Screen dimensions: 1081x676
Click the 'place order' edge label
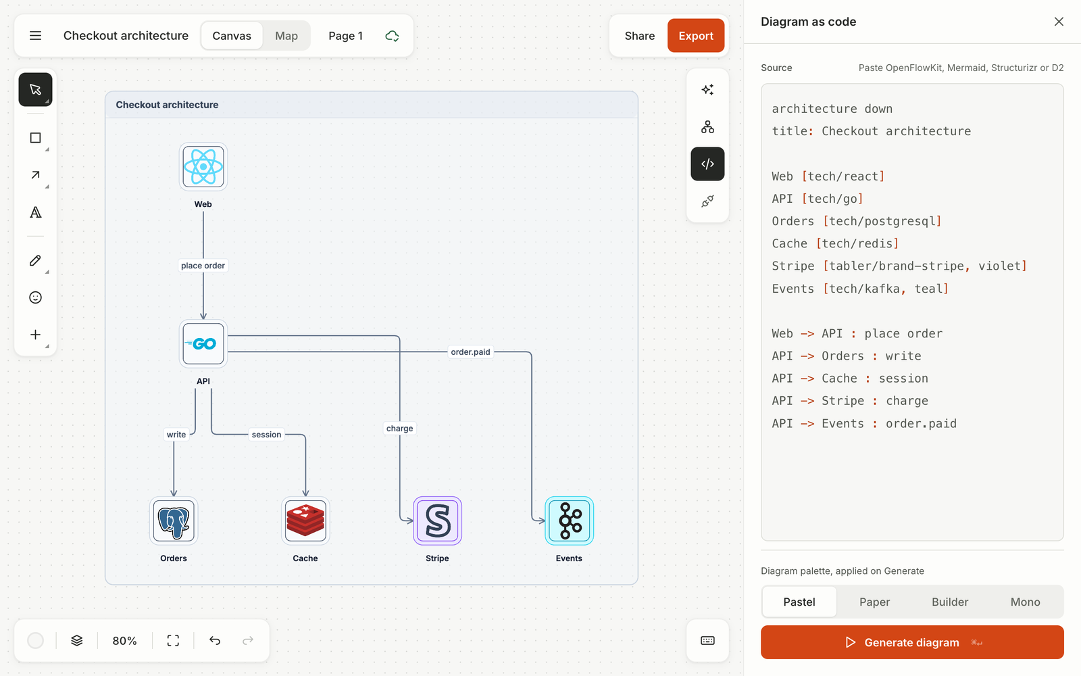[203, 266]
